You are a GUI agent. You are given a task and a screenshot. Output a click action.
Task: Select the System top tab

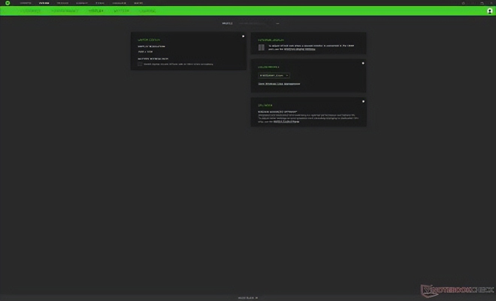(44, 3)
